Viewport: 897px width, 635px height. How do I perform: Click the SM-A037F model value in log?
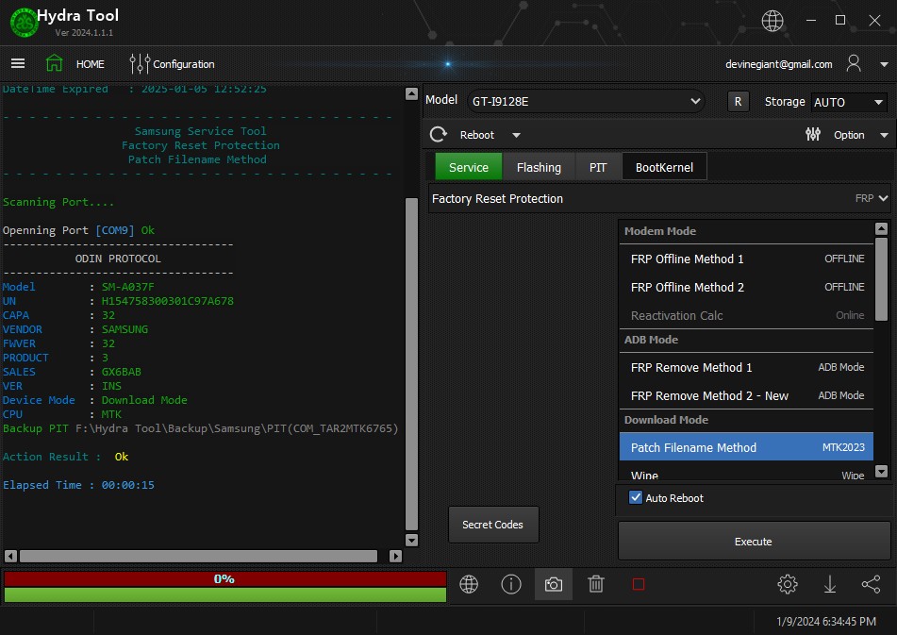tap(127, 287)
